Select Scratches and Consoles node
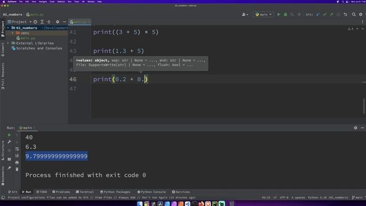 (37, 48)
